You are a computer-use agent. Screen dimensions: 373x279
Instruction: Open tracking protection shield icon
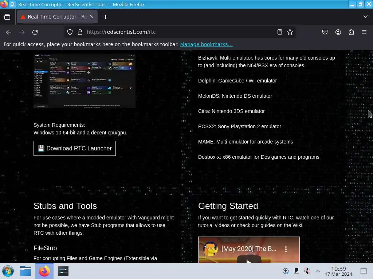70,32
